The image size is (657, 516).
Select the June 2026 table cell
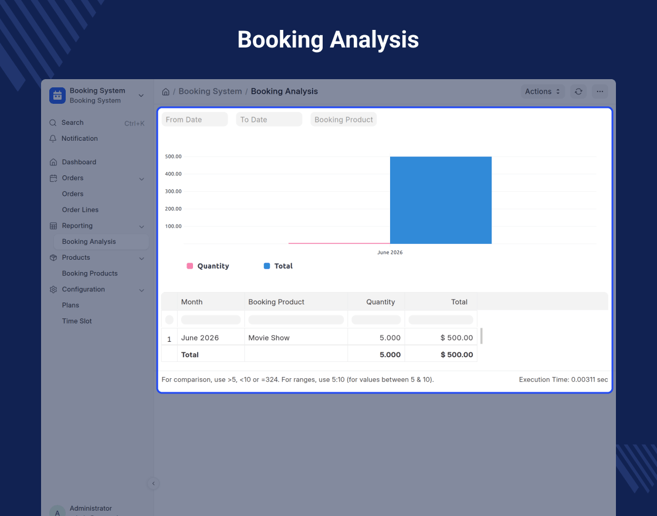(x=211, y=338)
